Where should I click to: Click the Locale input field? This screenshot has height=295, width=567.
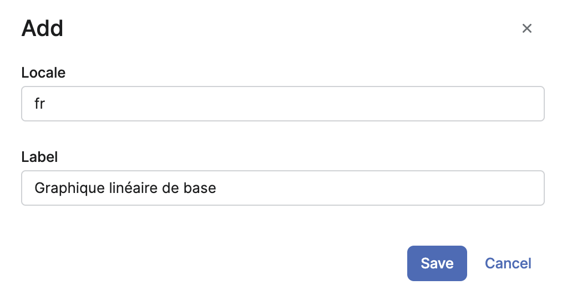click(x=282, y=104)
